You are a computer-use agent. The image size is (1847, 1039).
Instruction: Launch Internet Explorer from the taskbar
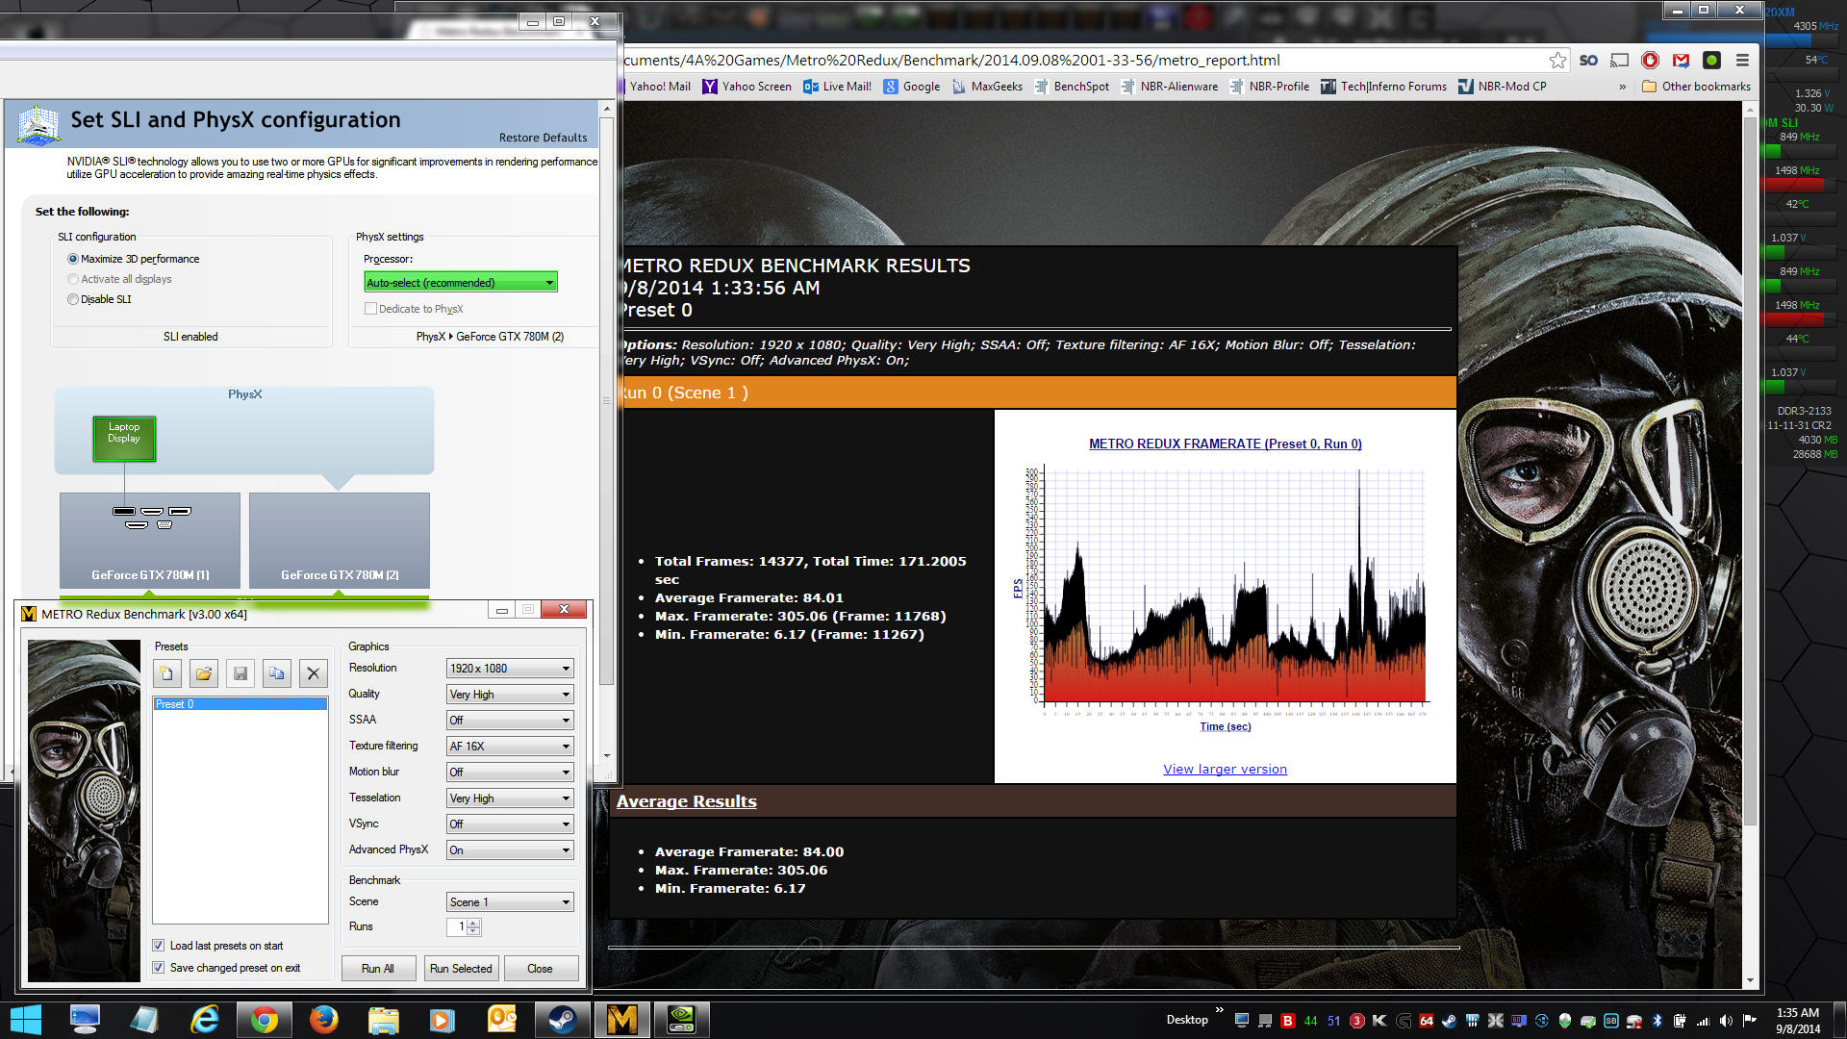click(x=204, y=1020)
